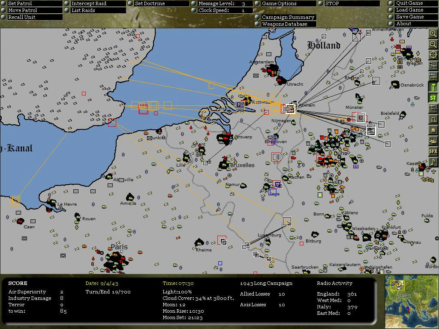
Task: Select the white document-style marker below Bielefeld
Action: point(371,130)
